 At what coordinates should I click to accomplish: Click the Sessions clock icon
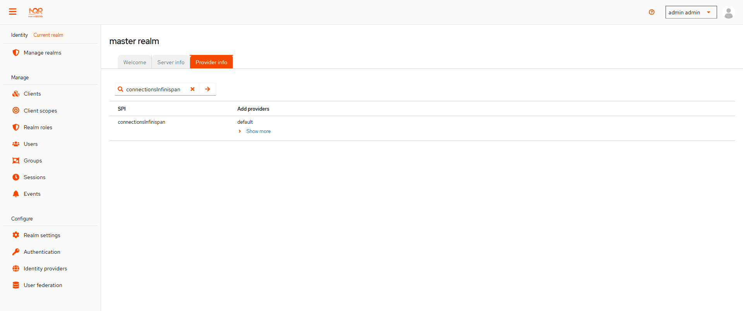(x=16, y=177)
